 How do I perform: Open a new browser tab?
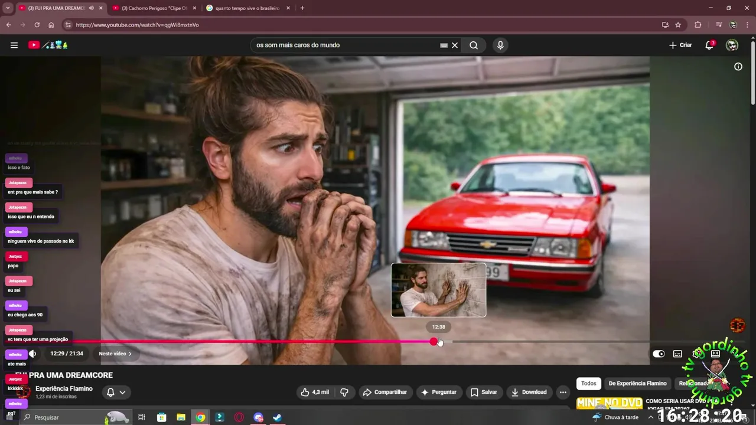coord(302,8)
